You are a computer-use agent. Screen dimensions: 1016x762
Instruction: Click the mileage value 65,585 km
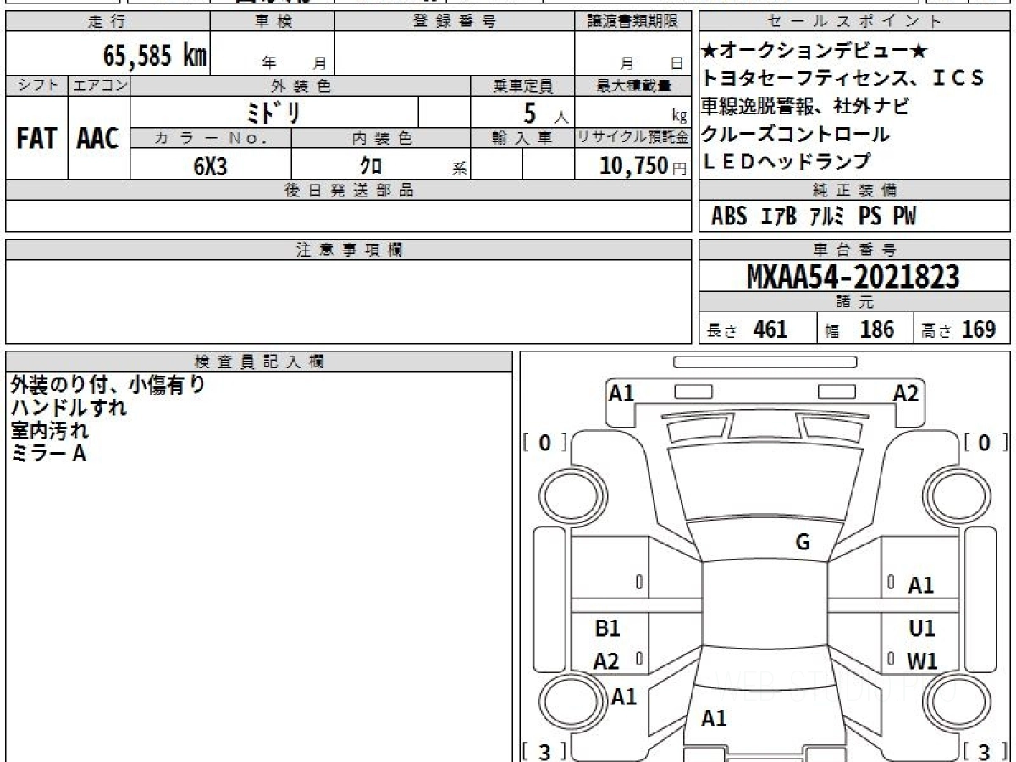pos(155,56)
